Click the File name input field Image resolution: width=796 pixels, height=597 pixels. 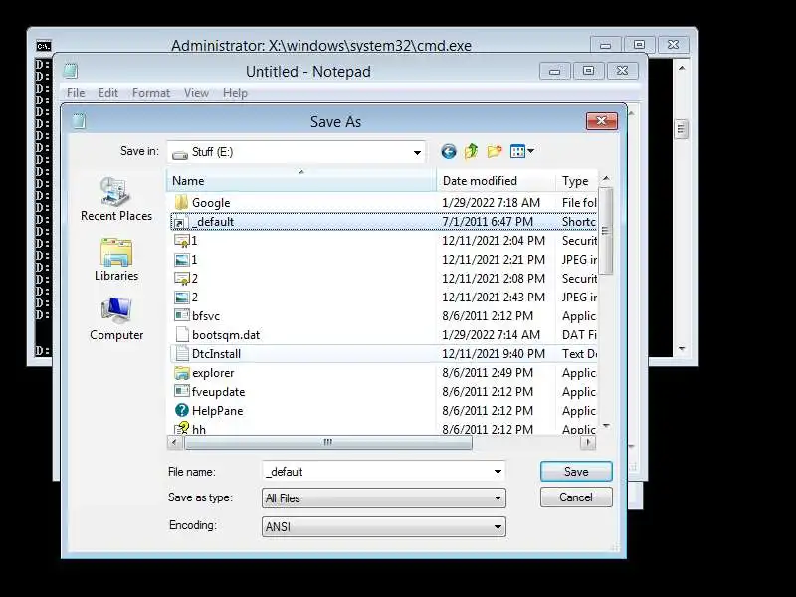(x=376, y=471)
